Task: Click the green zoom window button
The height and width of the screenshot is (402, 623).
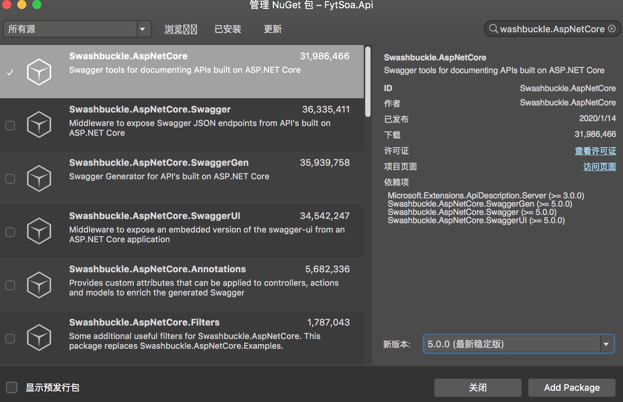Action: pyautogui.click(x=37, y=4)
